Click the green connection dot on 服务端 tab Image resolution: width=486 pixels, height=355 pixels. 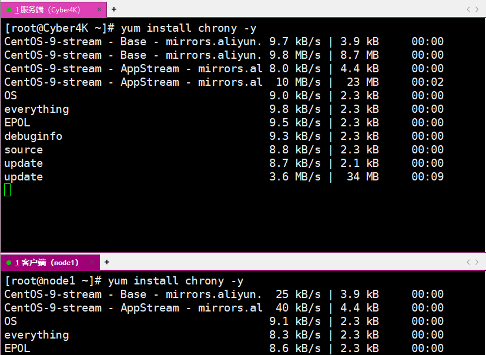coord(9,10)
